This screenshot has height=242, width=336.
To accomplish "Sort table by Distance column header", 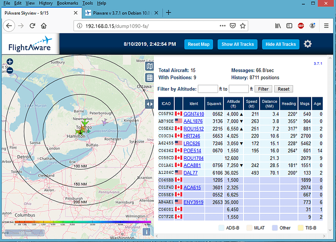I will tap(270, 103).
